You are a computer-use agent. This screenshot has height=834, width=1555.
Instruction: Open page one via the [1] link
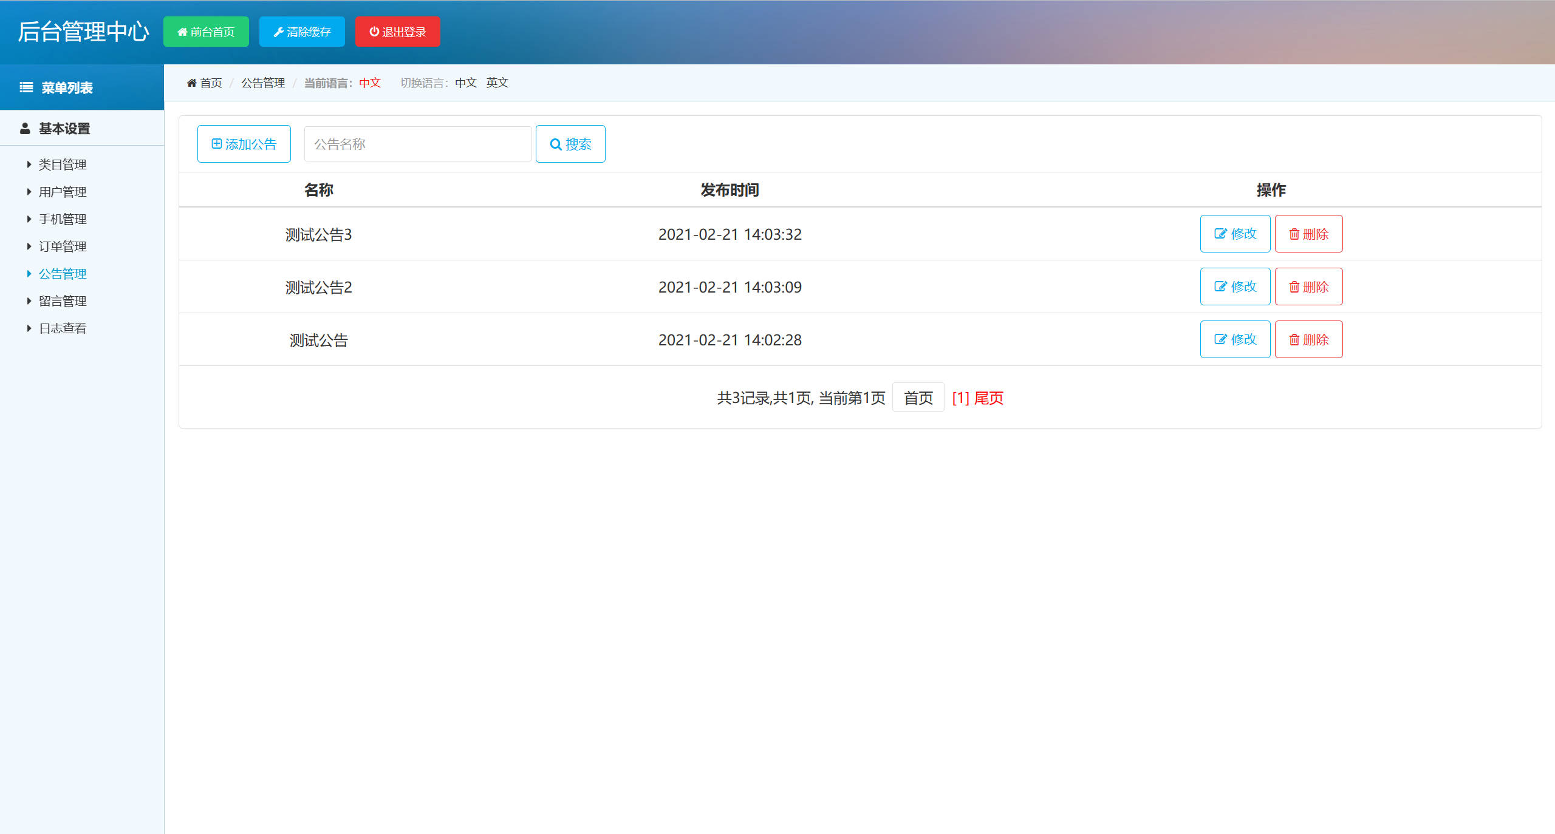click(x=960, y=398)
